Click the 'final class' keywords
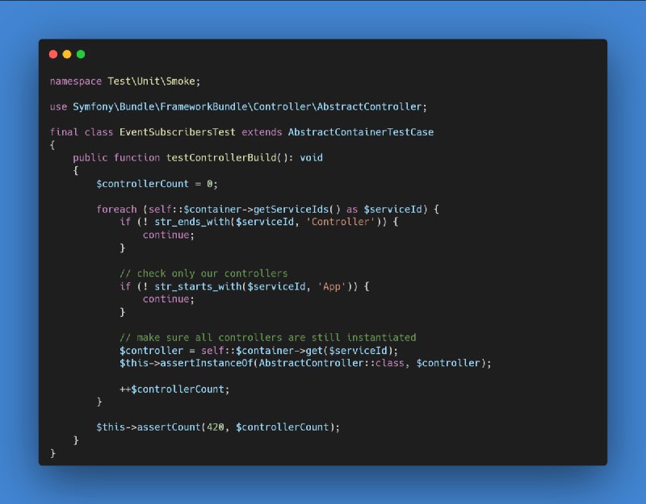Viewport: 646px width, 504px height. (82, 132)
